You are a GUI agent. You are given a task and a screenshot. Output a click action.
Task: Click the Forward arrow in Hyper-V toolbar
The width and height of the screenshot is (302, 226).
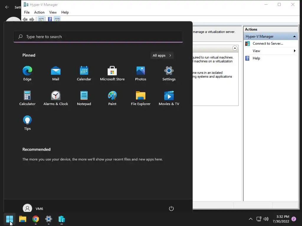pyautogui.click(x=32, y=19)
